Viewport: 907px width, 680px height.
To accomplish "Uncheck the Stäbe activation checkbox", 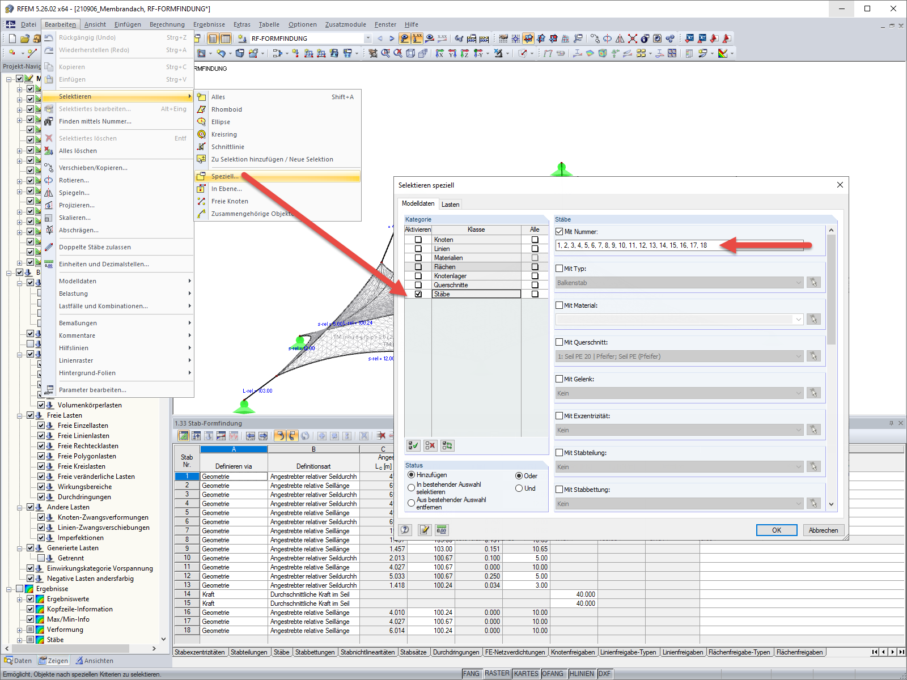I will click(x=418, y=294).
